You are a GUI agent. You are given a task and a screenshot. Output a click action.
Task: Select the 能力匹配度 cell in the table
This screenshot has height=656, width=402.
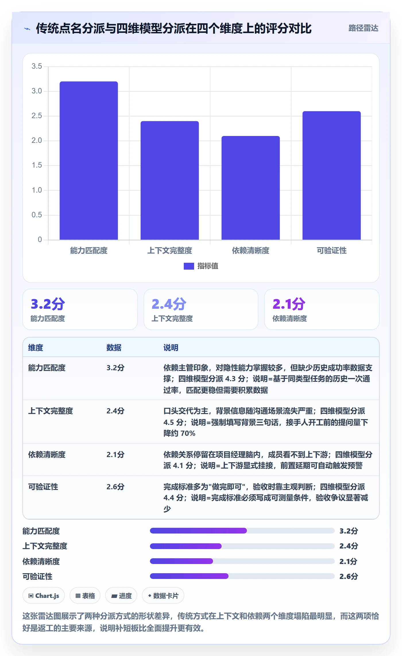(x=47, y=368)
